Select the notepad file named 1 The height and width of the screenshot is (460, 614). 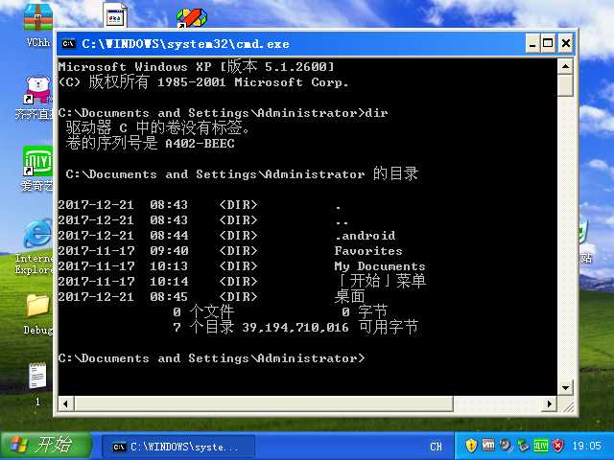(37, 376)
